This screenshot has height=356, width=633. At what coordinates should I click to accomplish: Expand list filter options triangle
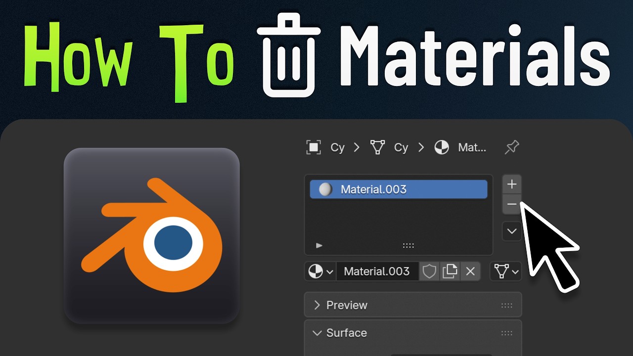coord(319,245)
